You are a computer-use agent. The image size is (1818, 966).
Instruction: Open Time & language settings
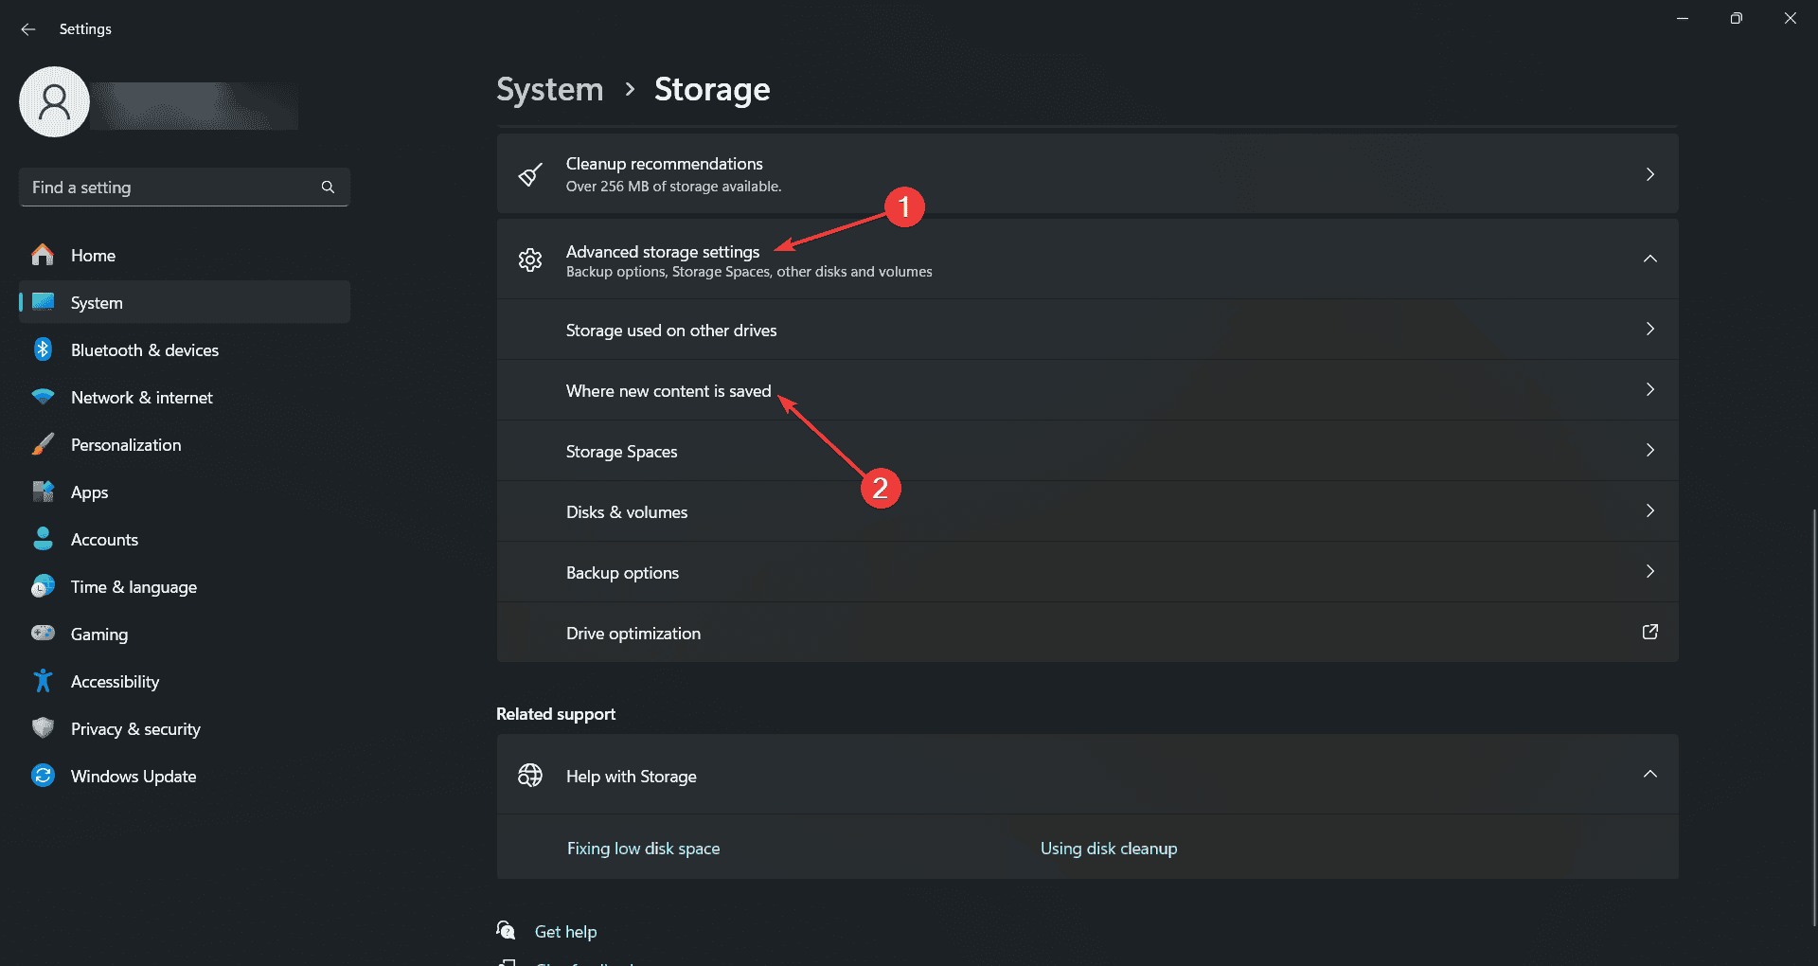pyautogui.click(x=134, y=587)
